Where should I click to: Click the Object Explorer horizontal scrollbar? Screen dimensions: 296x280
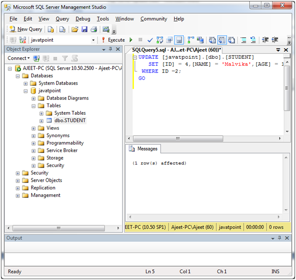pos(63,228)
